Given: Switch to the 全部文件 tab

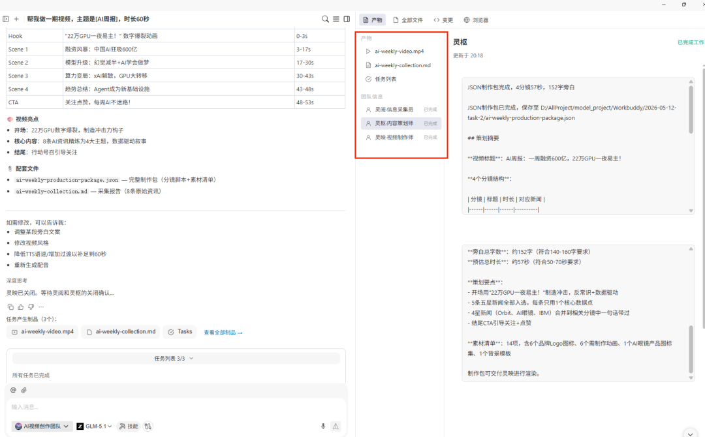Looking at the screenshot, I should [408, 20].
